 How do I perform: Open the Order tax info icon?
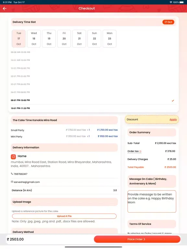click(x=140, y=151)
